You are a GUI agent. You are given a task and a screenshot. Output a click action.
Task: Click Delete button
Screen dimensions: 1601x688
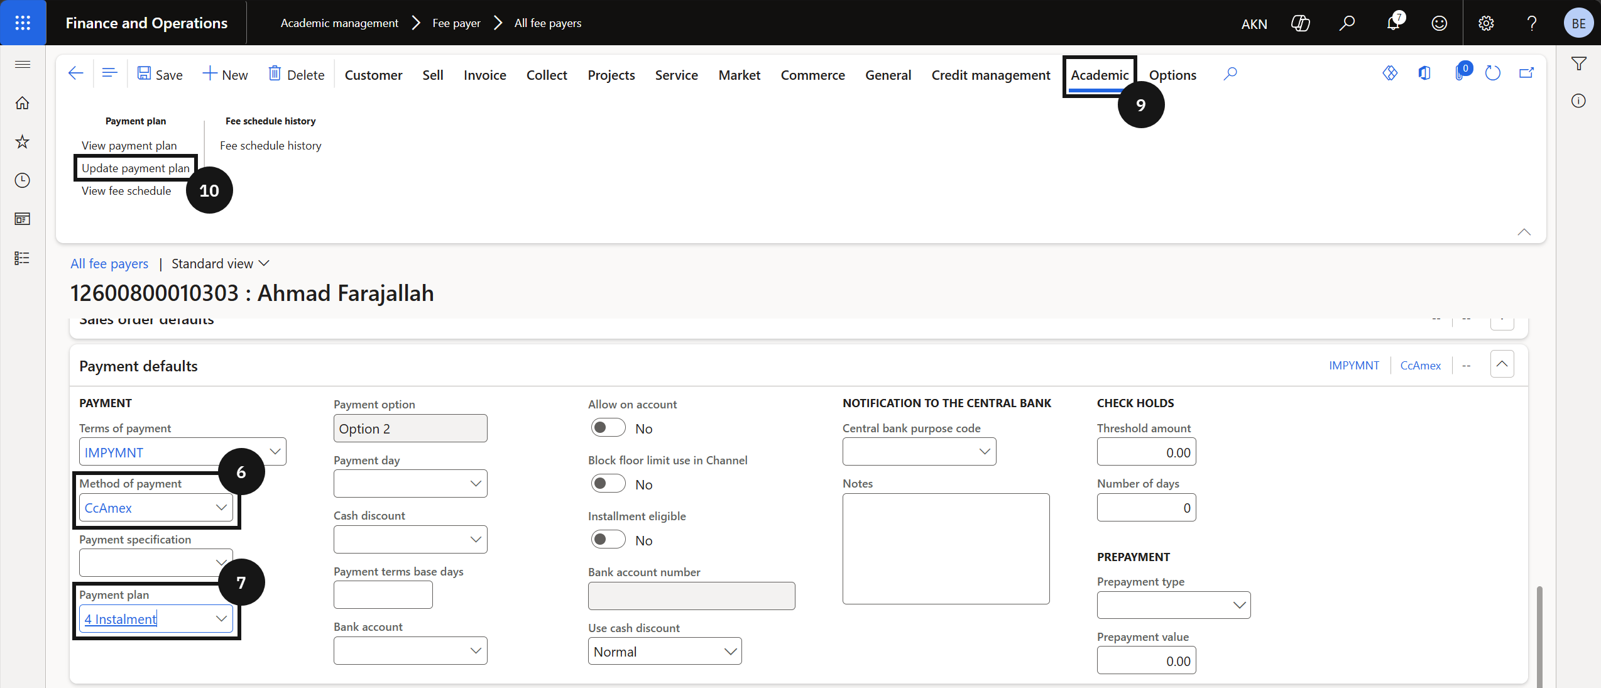point(297,74)
